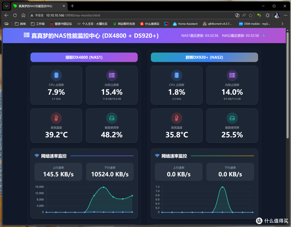Viewport: 291px width, 227px height.
Task: Open the browser settings and more menu
Action: click(285, 15)
